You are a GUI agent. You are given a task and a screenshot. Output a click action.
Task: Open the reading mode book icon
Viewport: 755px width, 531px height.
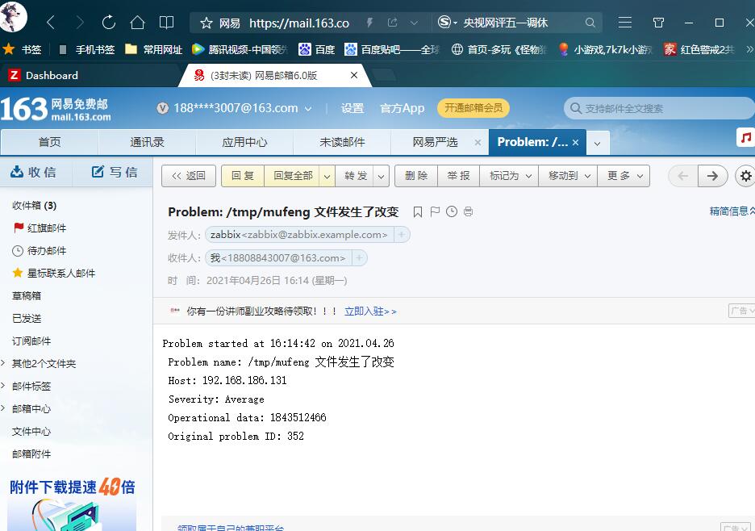167,22
